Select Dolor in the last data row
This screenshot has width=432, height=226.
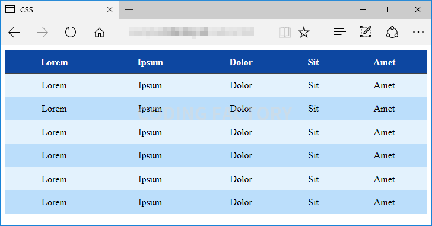pos(241,202)
